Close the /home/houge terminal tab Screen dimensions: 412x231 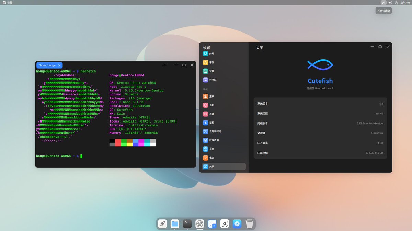(60, 65)
